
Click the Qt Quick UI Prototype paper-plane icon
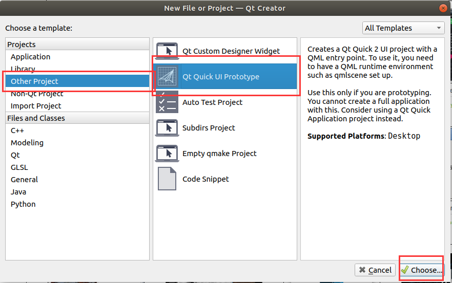pos(167,77)
